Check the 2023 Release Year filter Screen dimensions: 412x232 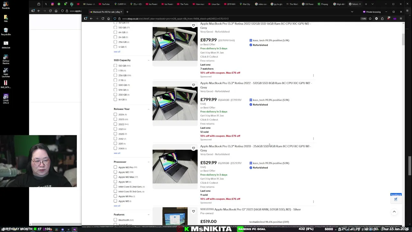(x=115, y=119)
